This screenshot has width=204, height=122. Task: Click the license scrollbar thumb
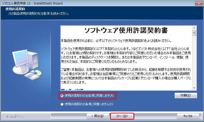194,33
